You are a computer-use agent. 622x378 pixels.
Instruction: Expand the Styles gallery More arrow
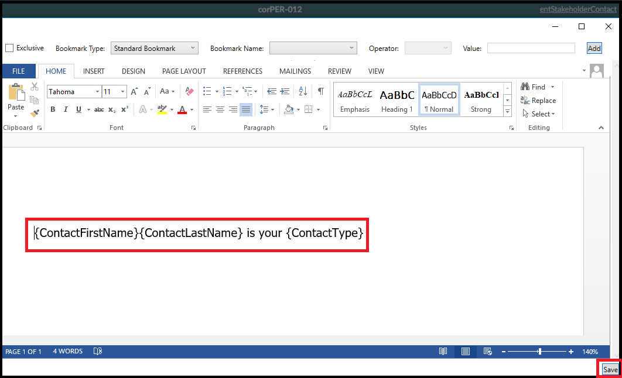coord(507,112)
